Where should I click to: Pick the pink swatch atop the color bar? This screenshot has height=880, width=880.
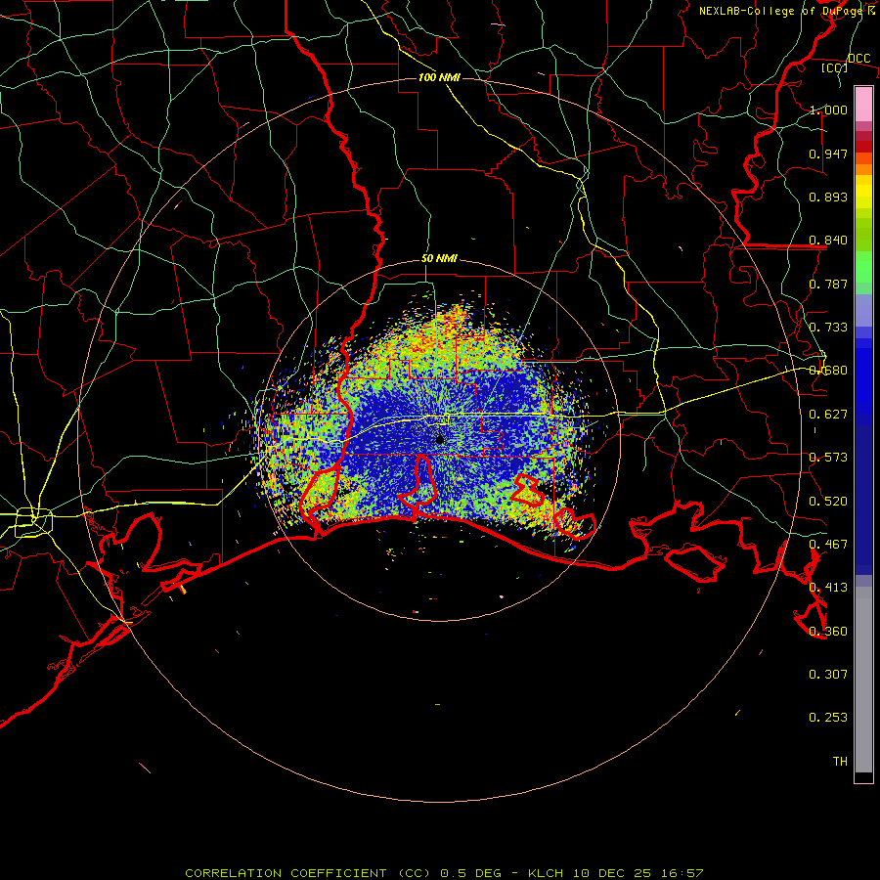click(x=863, y=104)
